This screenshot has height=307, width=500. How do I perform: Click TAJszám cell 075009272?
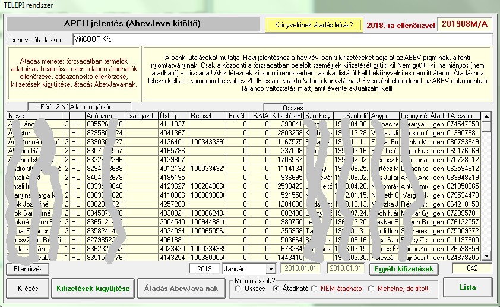463,231
